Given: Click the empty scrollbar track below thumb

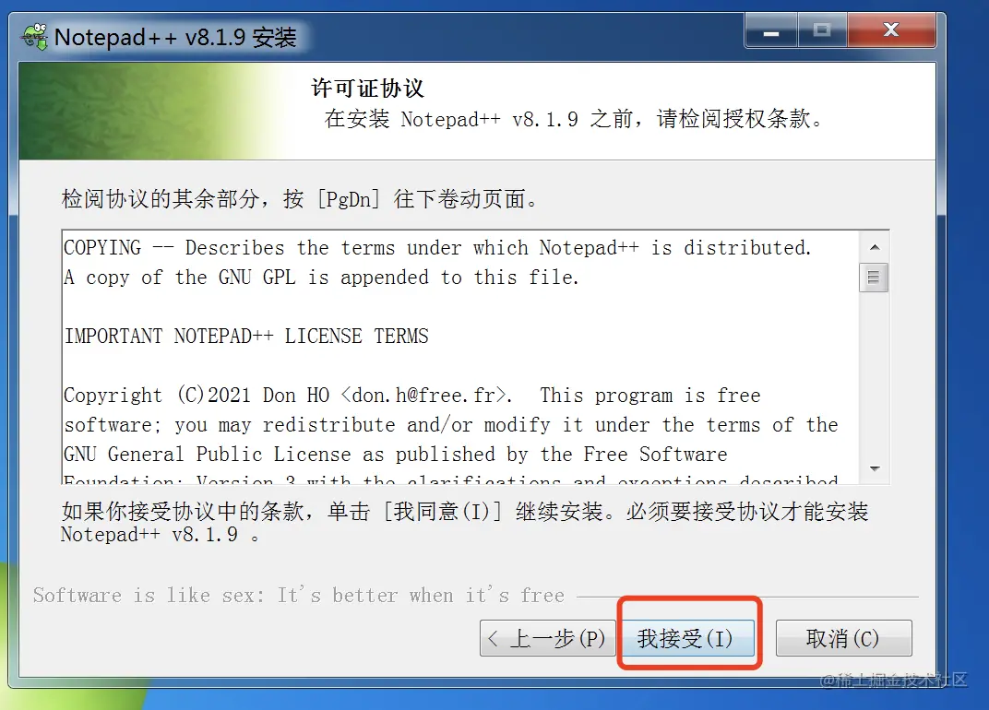Looking at the screenshot, I should point(875,373).
